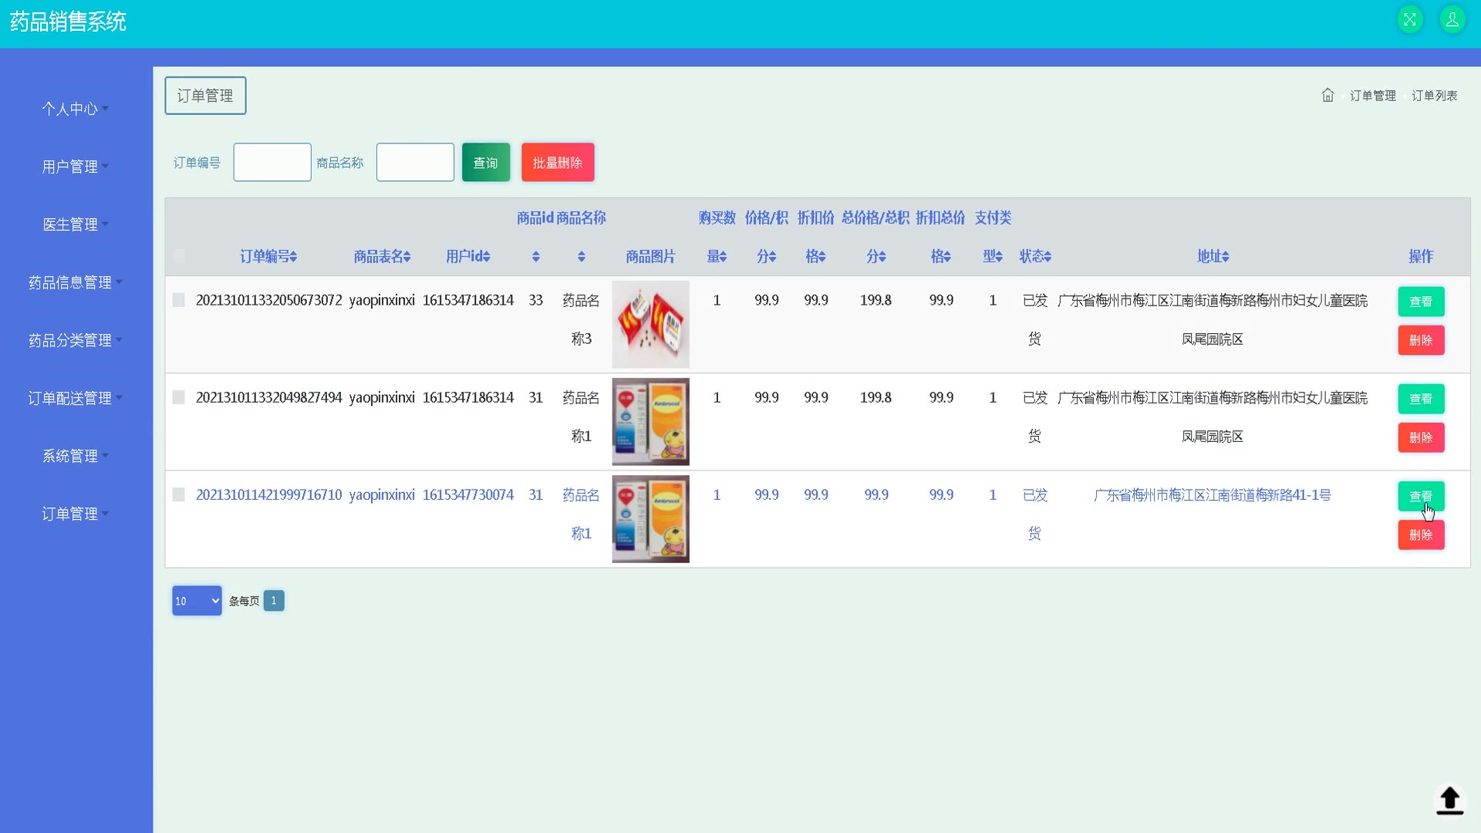Click the first row product thumbnail

(x=650, y=324)
